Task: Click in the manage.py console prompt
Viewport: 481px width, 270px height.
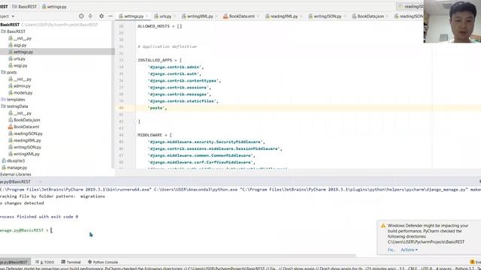Action: [52, 230]
